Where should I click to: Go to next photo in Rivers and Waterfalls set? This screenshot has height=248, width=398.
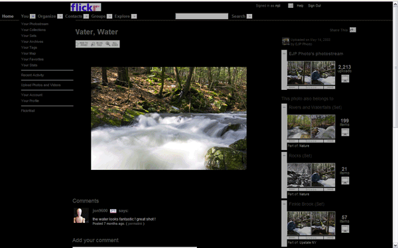(x=329, y=142)
